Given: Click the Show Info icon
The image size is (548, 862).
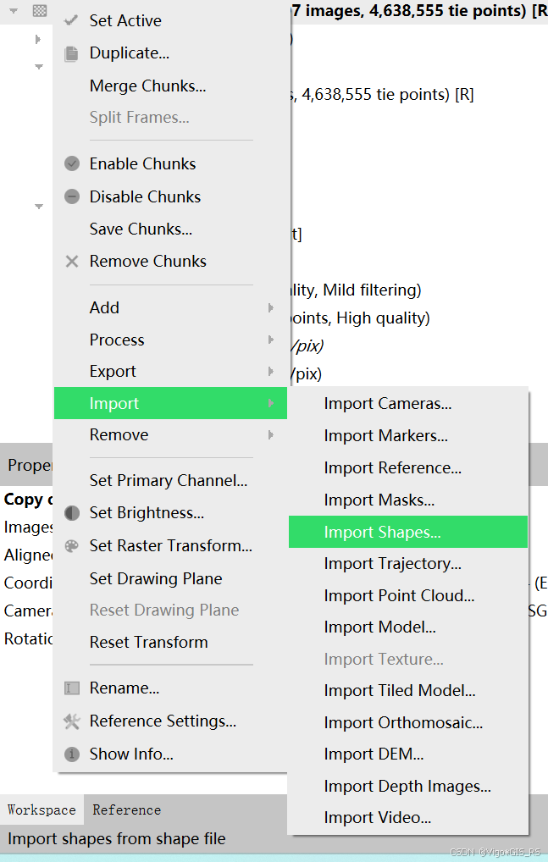Looking at the screenshot, I should click(x=72, y=754).
